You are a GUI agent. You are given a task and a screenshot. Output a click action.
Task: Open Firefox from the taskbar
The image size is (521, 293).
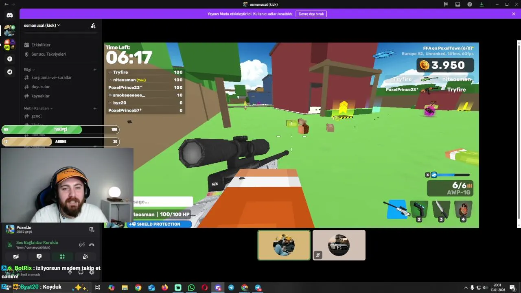tap(164, 288)
